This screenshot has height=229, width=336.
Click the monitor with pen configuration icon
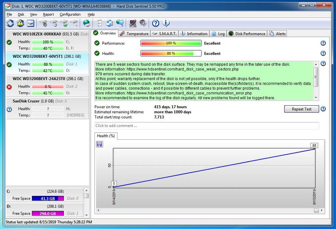(133, 23)
